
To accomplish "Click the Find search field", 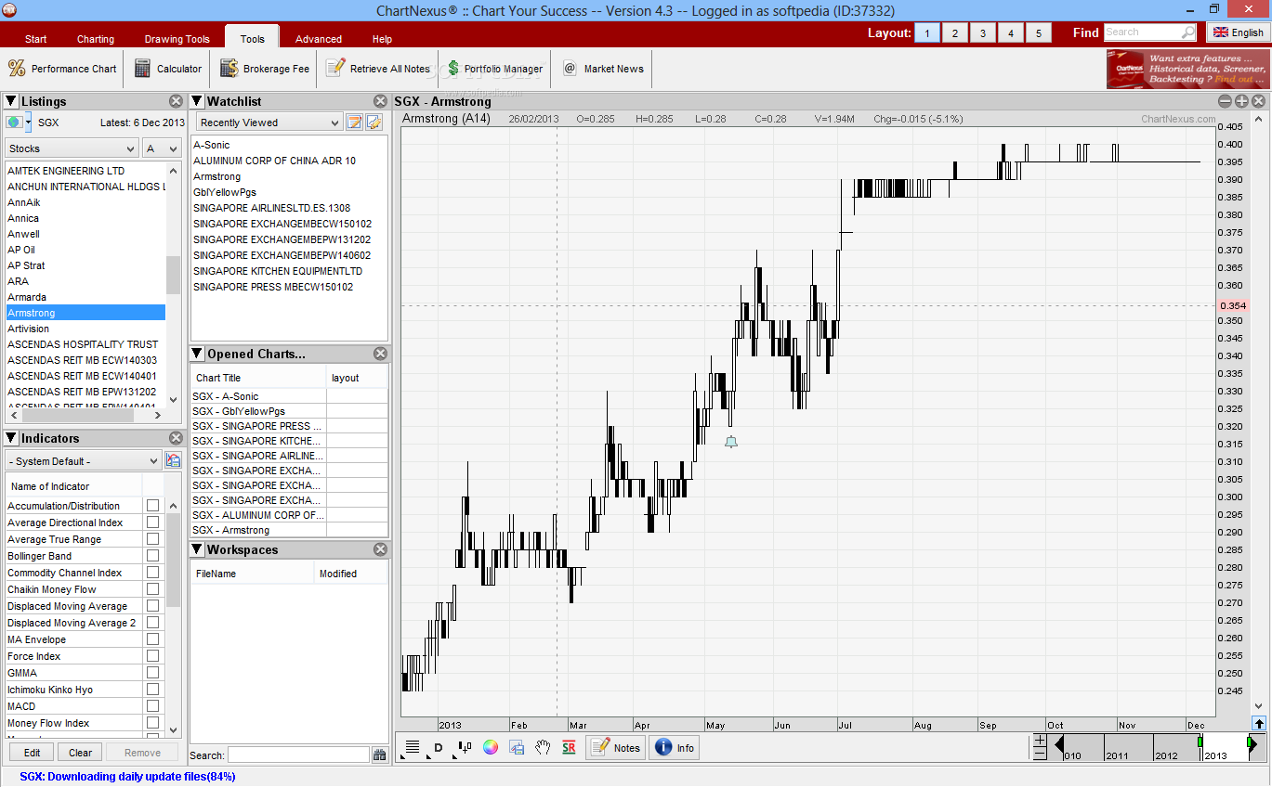I will [x=1150, y=32].
